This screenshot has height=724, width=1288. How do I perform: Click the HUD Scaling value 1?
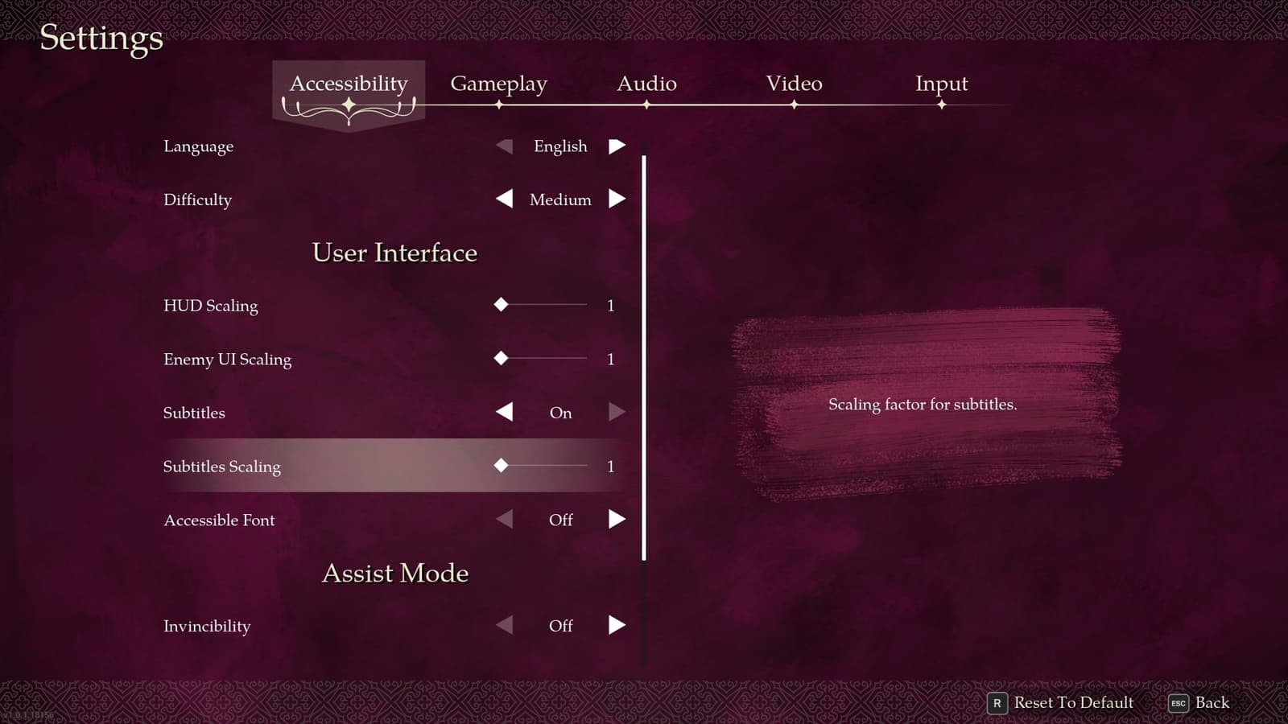pyautogui.click(x=610, y=306)
